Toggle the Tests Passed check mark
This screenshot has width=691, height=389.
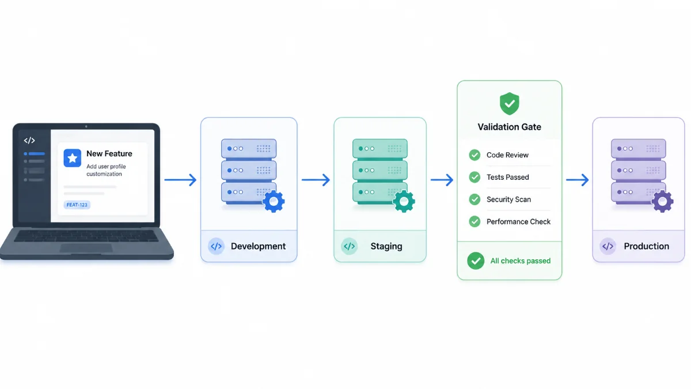pos(474,177)
